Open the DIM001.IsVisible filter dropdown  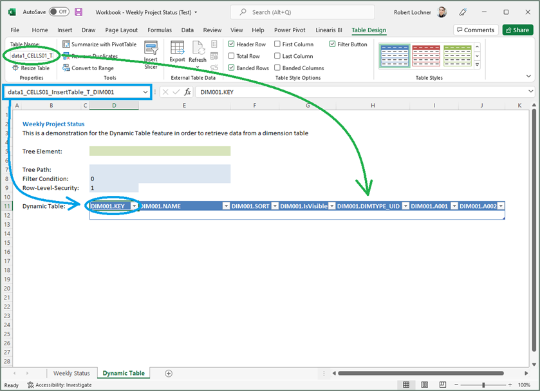332,206
